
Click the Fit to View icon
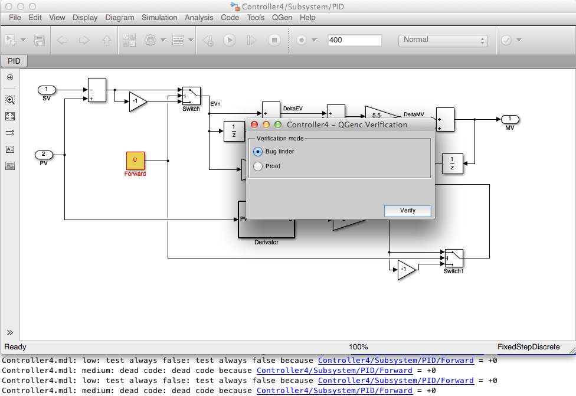tap(9, 116)
